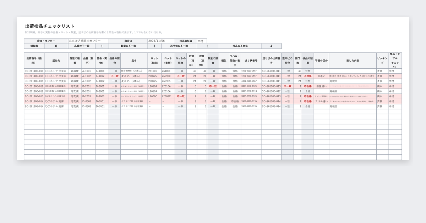
Task: Select the 倉庫・センター label cell
Action: (x=46, y=41)
